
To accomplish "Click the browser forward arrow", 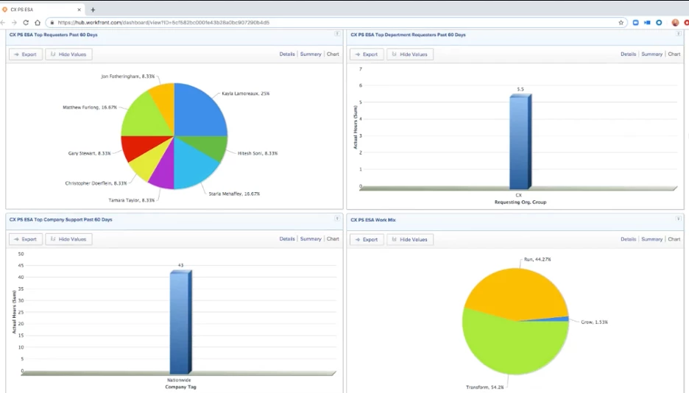I will [x=14, y=22].
